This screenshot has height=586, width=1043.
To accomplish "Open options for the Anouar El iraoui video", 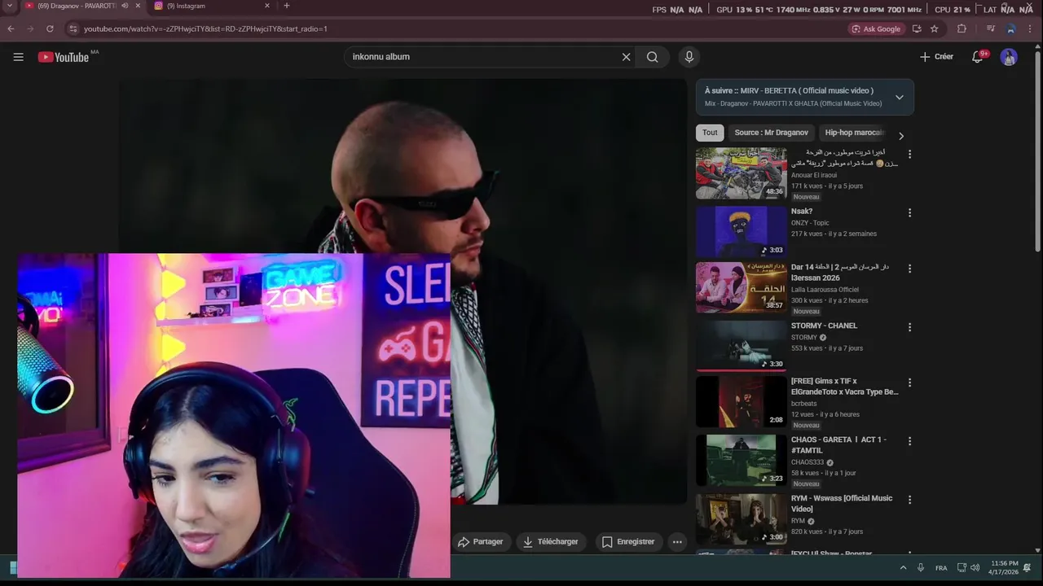I will click(909, 154).
